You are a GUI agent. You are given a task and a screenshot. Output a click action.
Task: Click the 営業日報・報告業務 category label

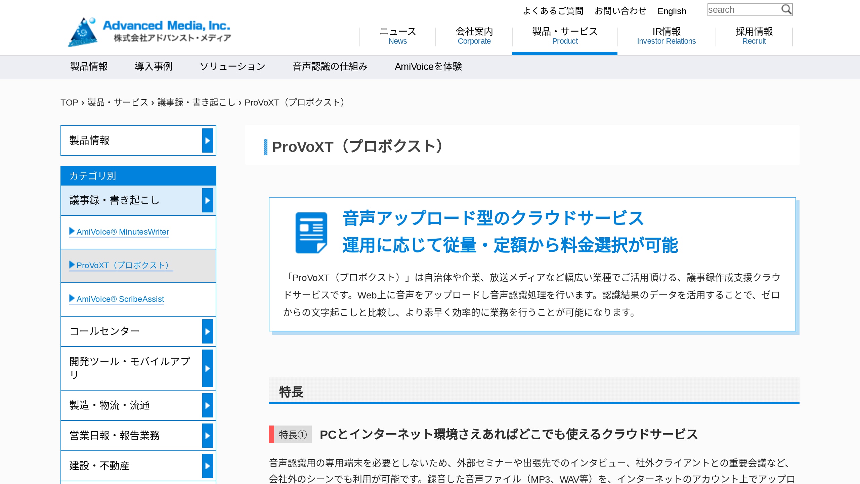(x=115, y=436)
